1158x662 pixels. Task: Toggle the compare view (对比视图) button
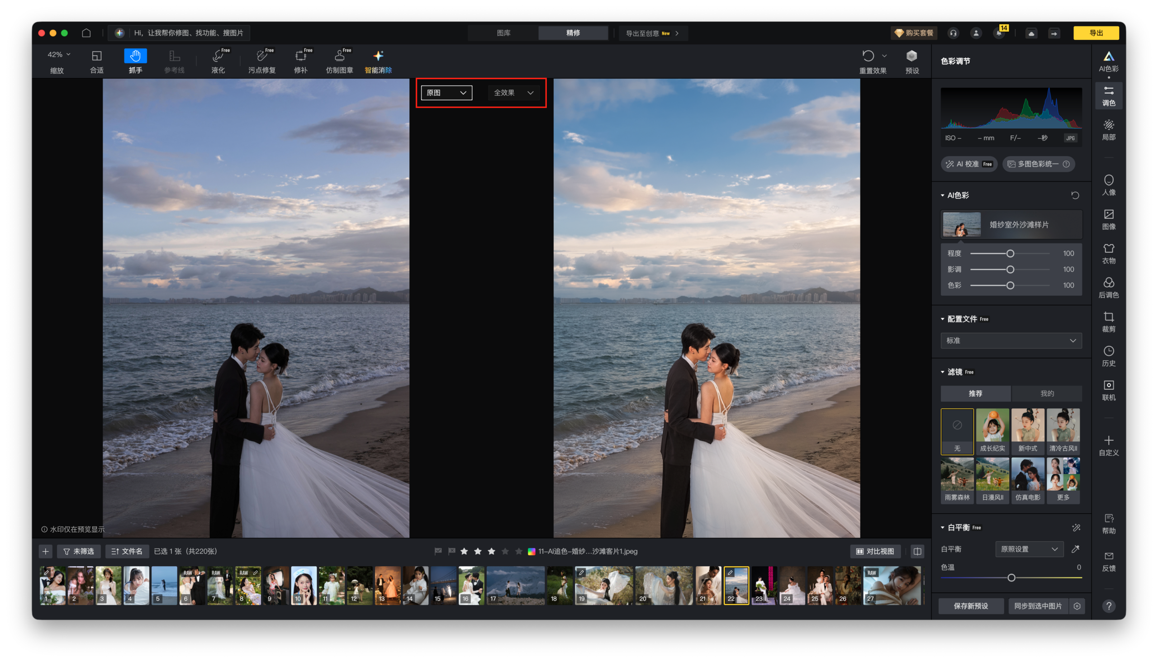(x=875, y=551)
